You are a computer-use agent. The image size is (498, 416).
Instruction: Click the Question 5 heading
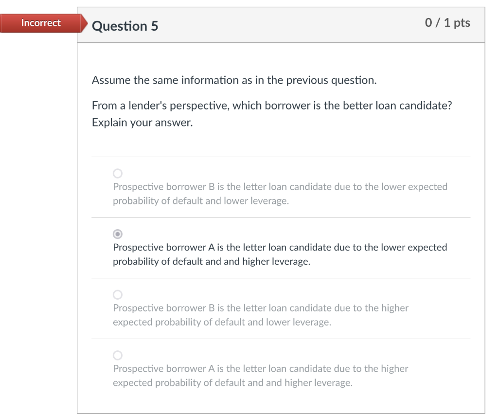pos(125,26)
